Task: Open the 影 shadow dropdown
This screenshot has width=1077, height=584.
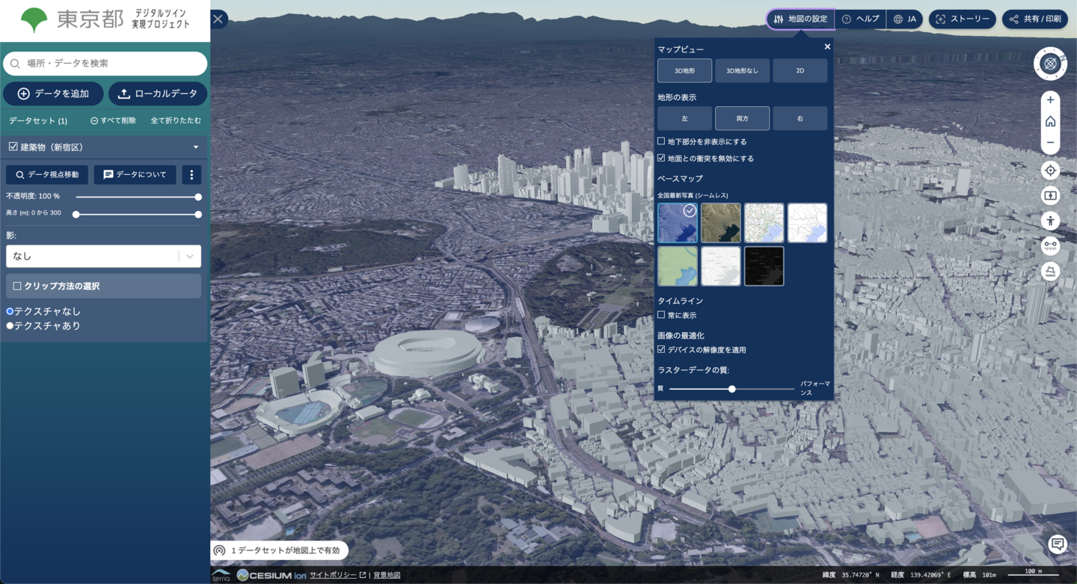Action: (103, 256)
